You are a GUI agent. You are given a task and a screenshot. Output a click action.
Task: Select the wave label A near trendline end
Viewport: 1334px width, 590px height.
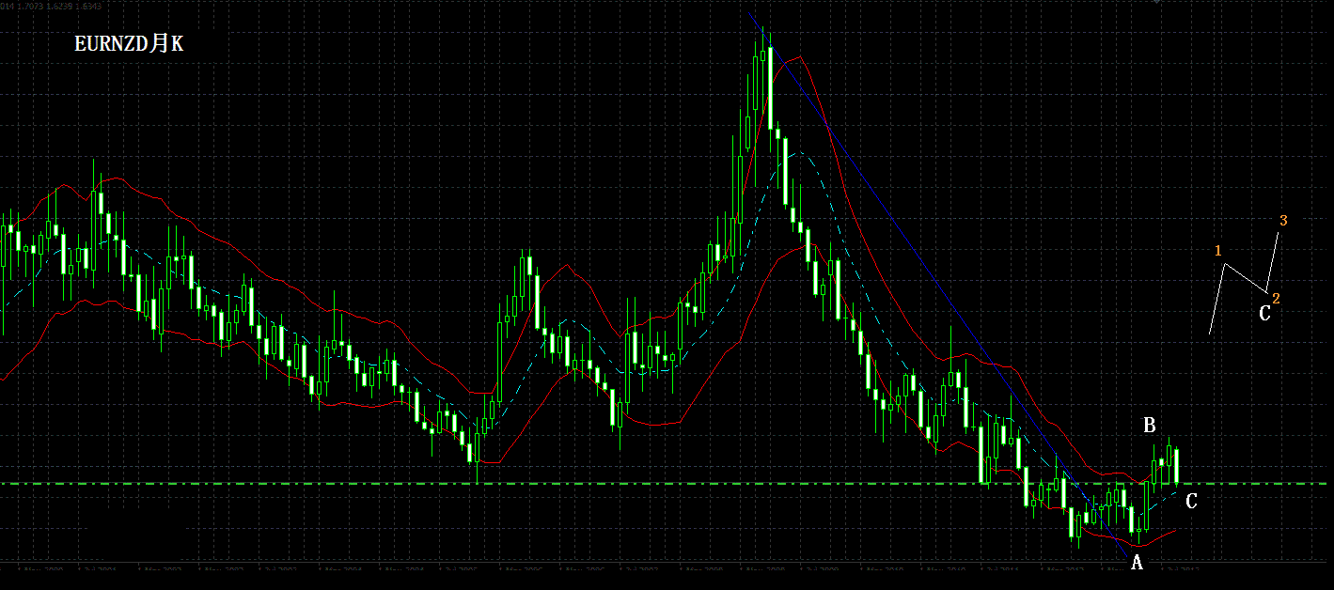(x=1137, y=563)
